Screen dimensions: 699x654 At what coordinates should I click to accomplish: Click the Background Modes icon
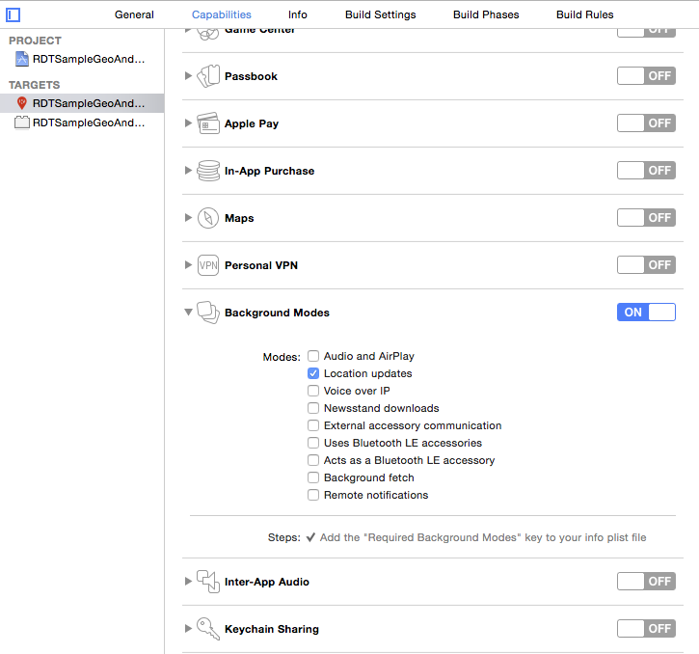(x=209, y=313)
